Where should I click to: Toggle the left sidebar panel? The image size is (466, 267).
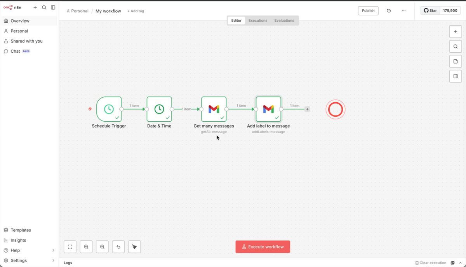[53, 7]
